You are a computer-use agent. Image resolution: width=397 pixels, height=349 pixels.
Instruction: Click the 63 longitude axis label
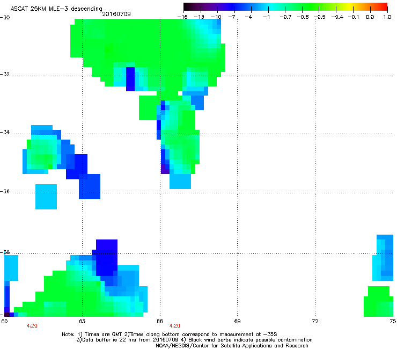pos(82,322)
